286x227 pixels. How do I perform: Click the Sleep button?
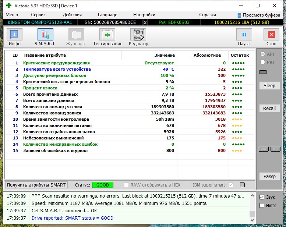point(269,85)
